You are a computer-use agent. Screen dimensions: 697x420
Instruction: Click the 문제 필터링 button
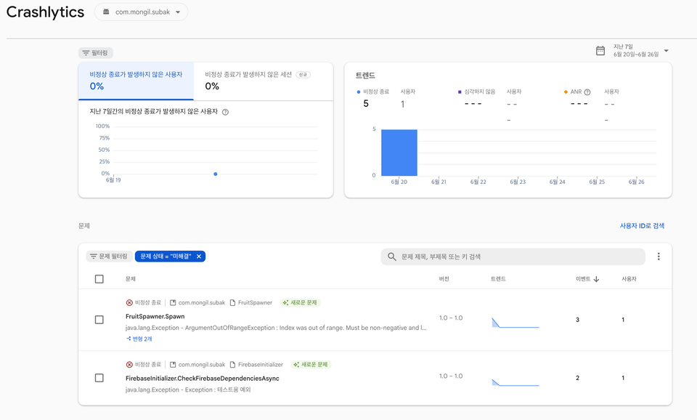coord(109,257)
